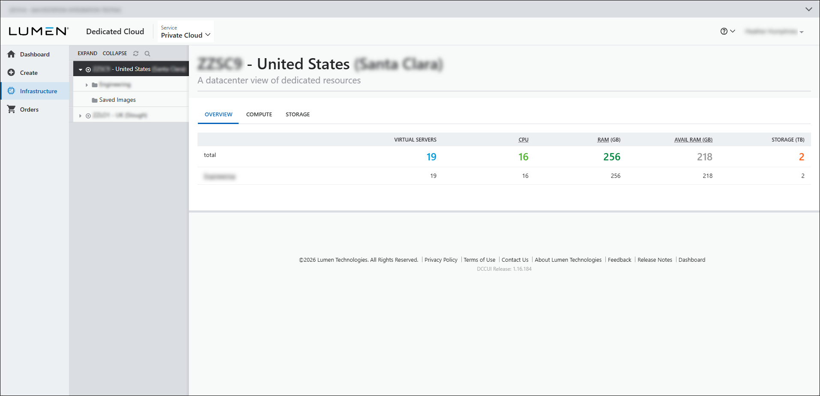Click the 'total' row label
Screen dimensions: 820x396
[210, 155]
